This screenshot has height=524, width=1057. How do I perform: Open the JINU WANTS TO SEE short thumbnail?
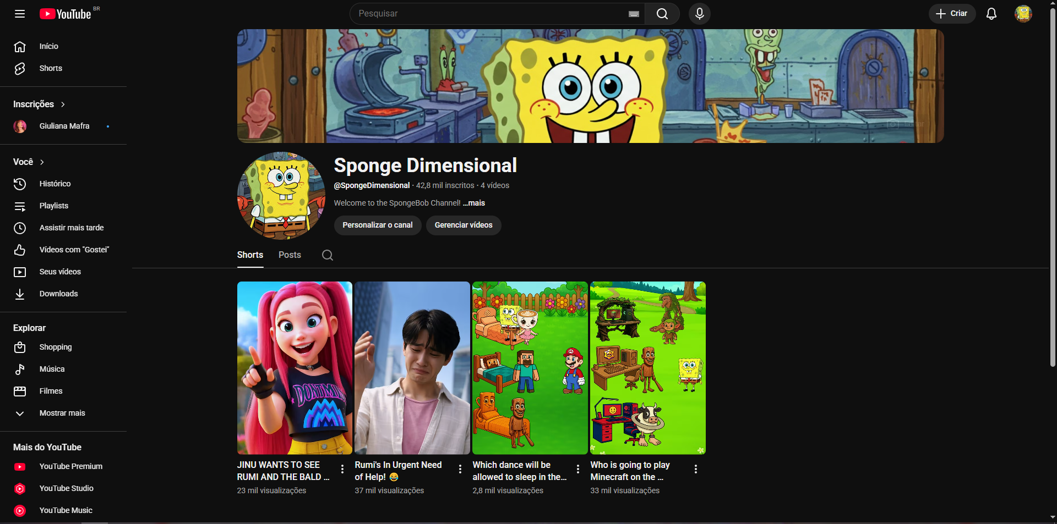295,368
